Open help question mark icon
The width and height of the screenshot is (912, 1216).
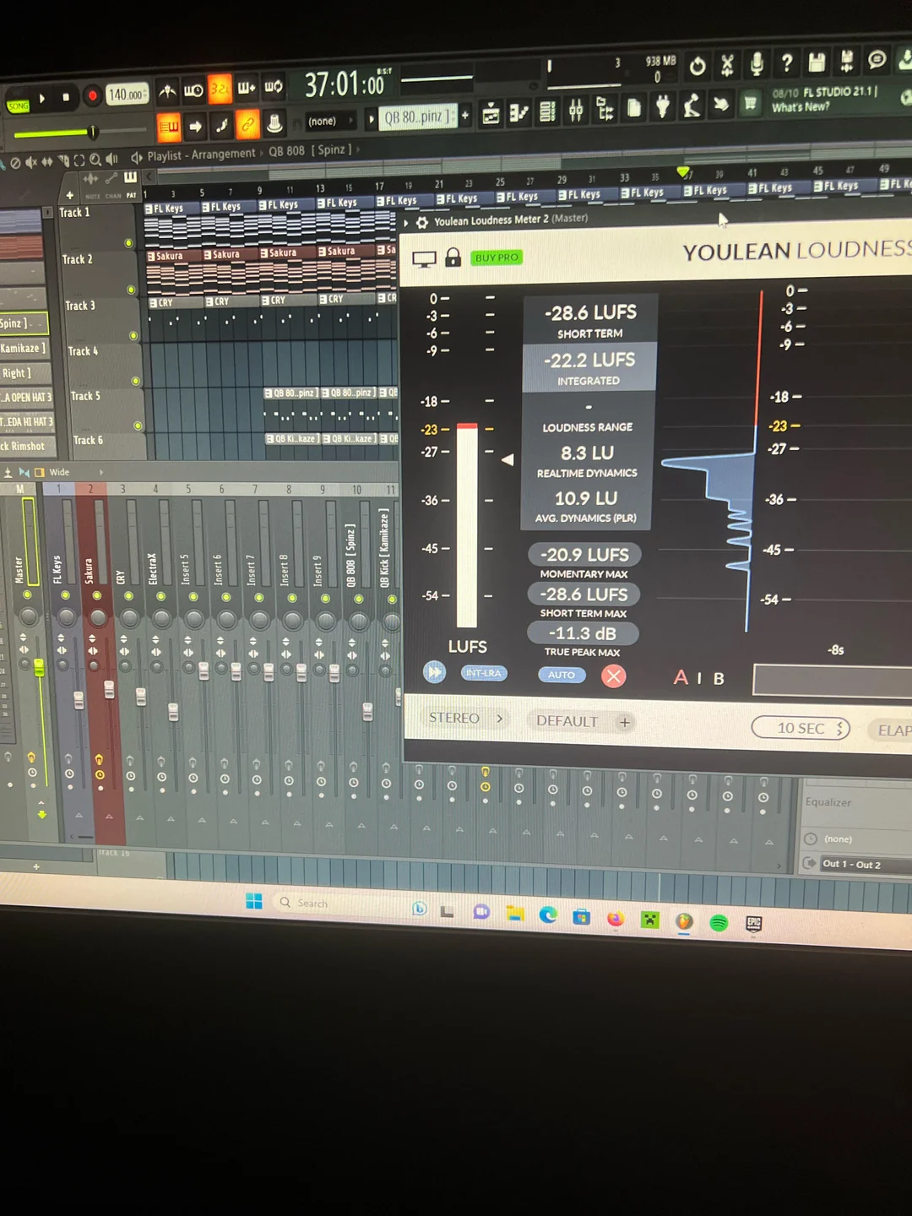point(786,62)
